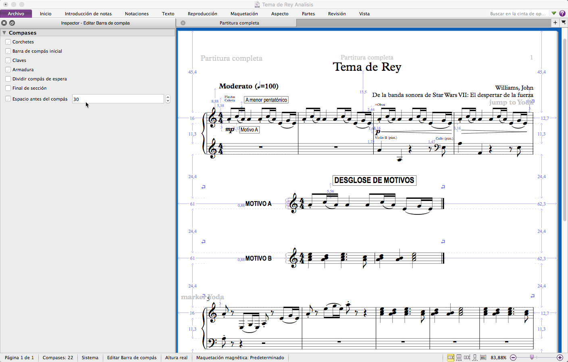Select the Violin II (pizz.) text
Viewport: 568px width, 362px height.
pos(386,138)
